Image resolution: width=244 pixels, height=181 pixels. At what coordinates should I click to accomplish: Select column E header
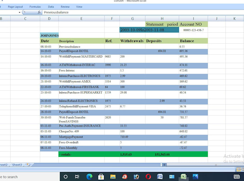[x=81, y=19]
